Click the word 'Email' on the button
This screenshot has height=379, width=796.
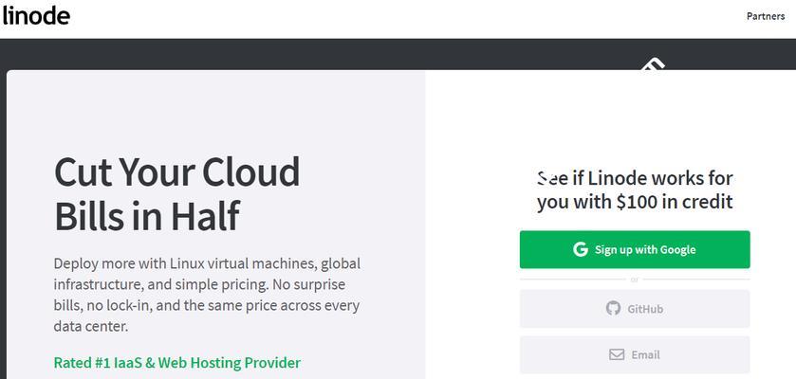(x=646, y=354)
